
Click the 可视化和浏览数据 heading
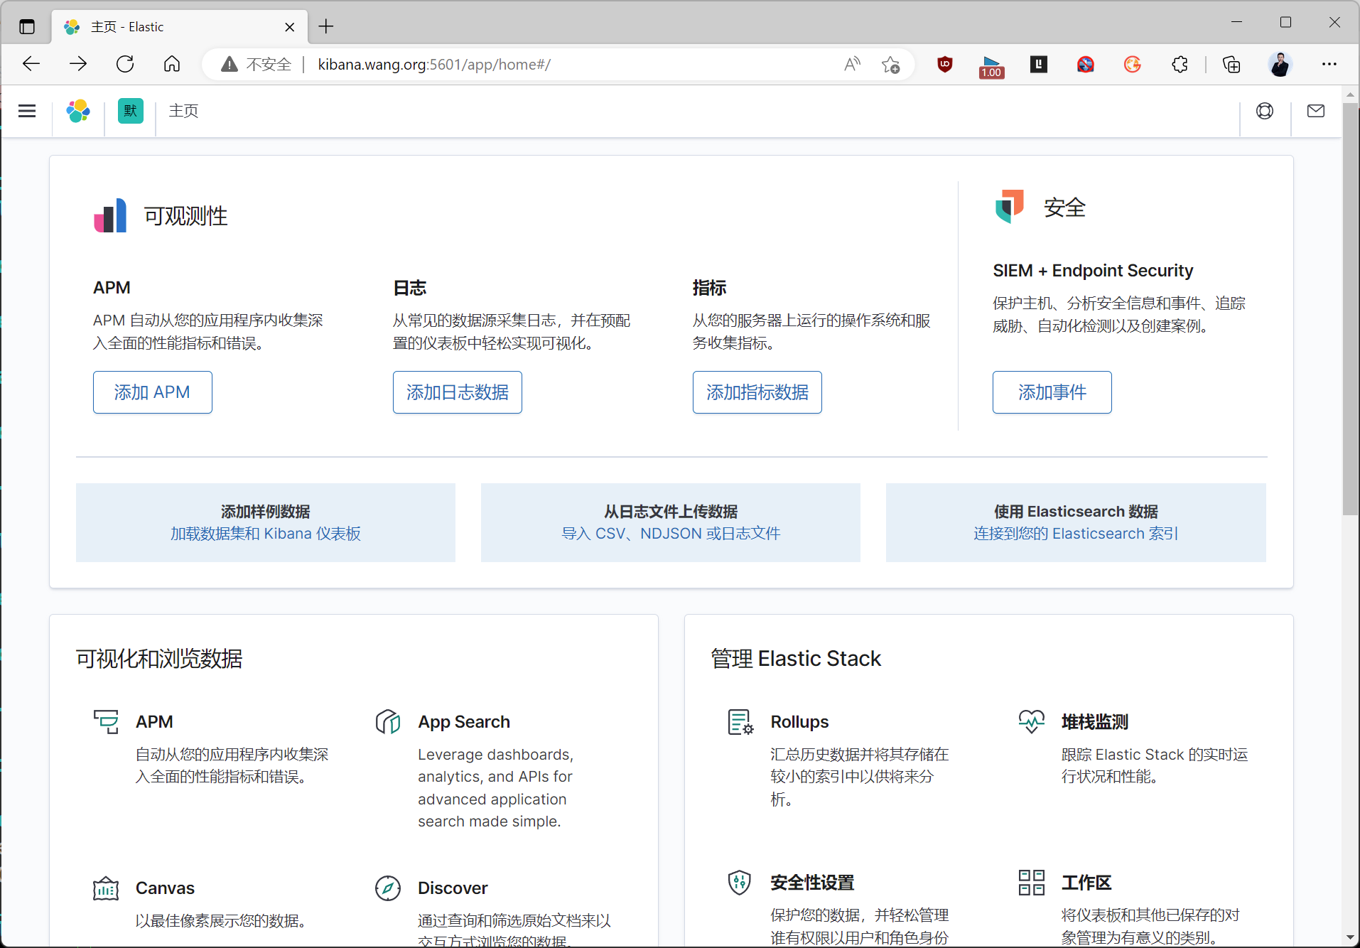[x=159, y=659]
